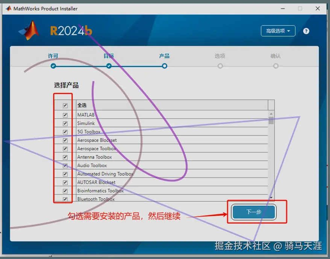Viewport: 330px width, 259px height.
Task: Close the MathWorks Product Installer window
Action: point(318,9)
